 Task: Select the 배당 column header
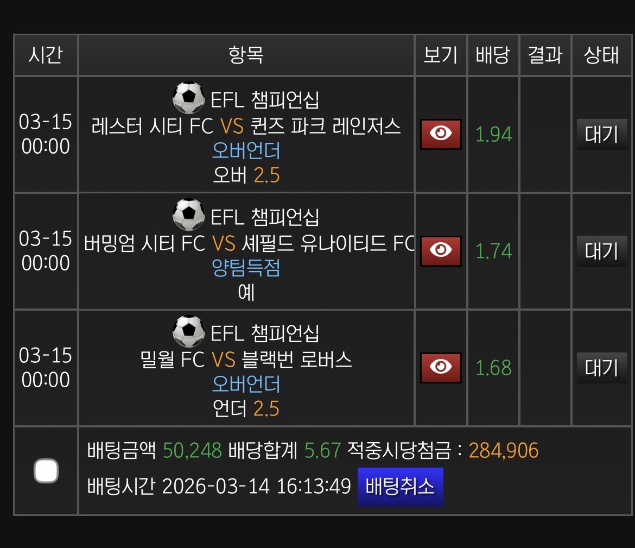(x=493, y=55)
